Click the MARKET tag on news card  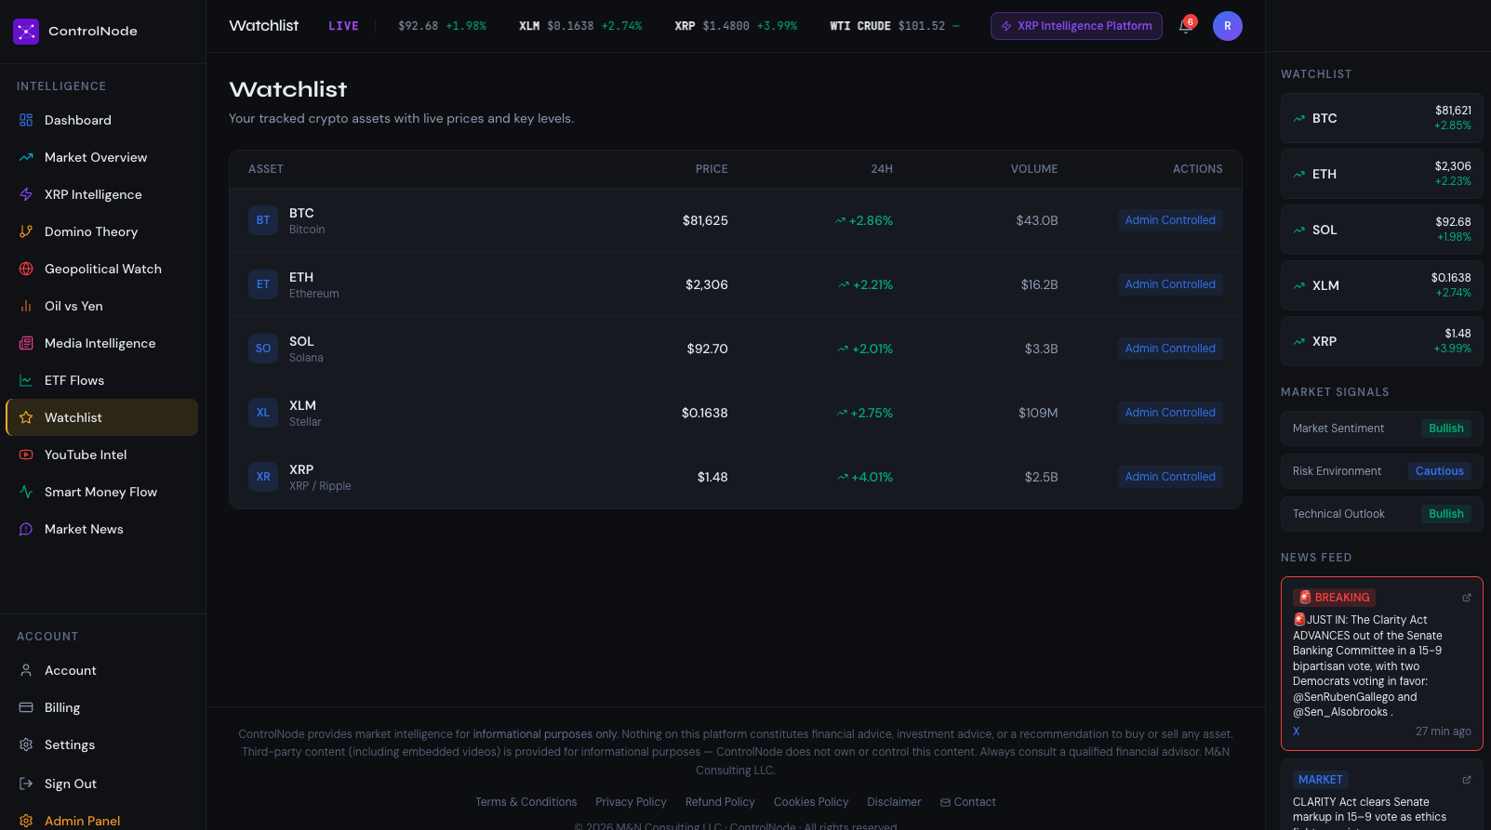click(x=1321, y=780)
